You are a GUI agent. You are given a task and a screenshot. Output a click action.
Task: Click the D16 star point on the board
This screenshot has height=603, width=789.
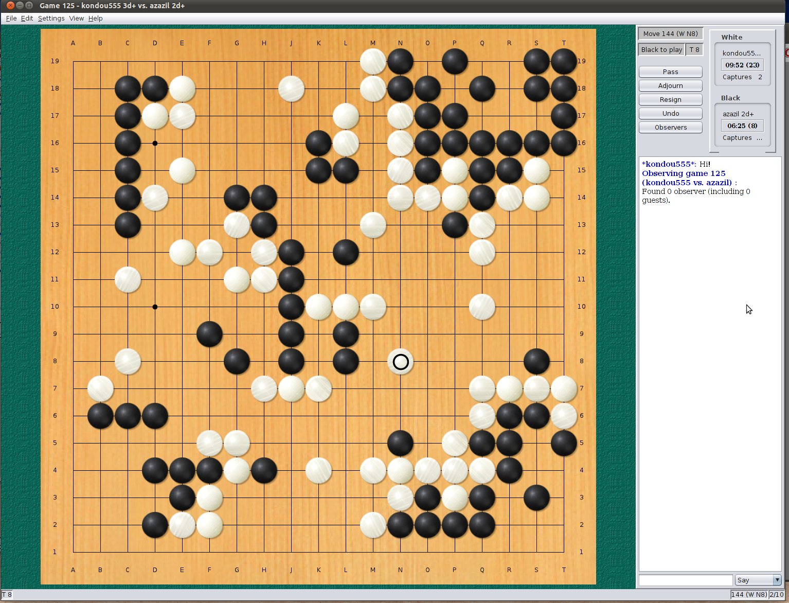coord(155,143)
